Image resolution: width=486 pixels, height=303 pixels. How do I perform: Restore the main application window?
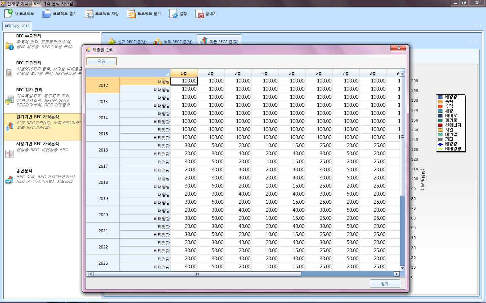[464, 3]
